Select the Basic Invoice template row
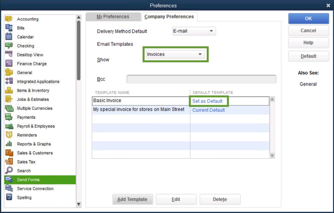This screenshot has width=334, height=213. coord(181,101)
